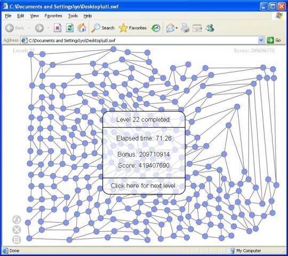The width and height of the screenshot is (288, 256).
Task: Open the Favorites star button
Action: (132, 28)
